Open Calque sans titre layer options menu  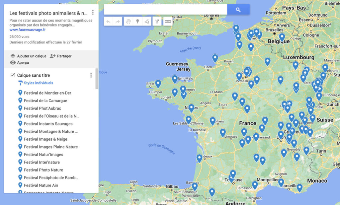91,75
